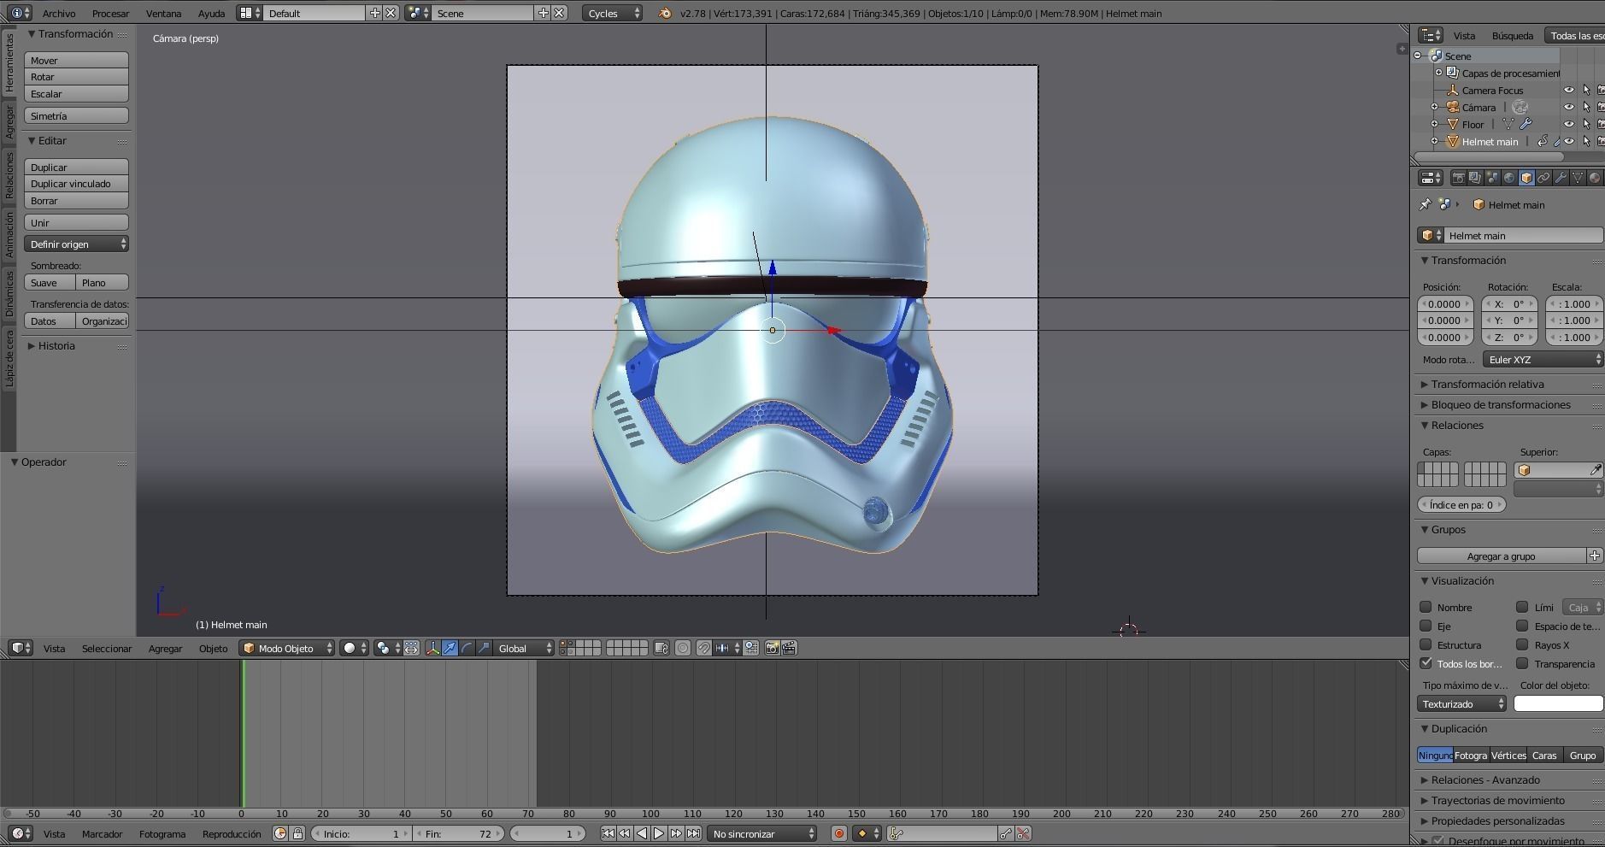The image size is (1605, 847).
Task: Open the World properties tab icon
Action: (1509, 178)
